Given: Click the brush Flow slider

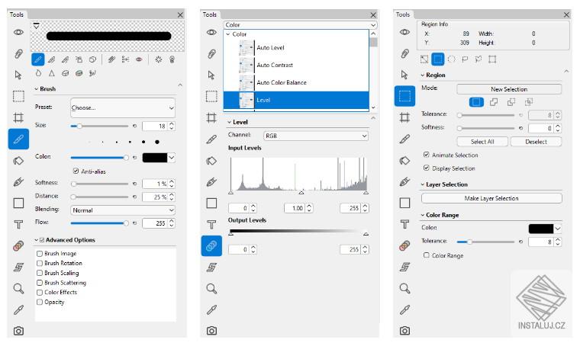Looking at the screenshot, I should pos(99,223).
